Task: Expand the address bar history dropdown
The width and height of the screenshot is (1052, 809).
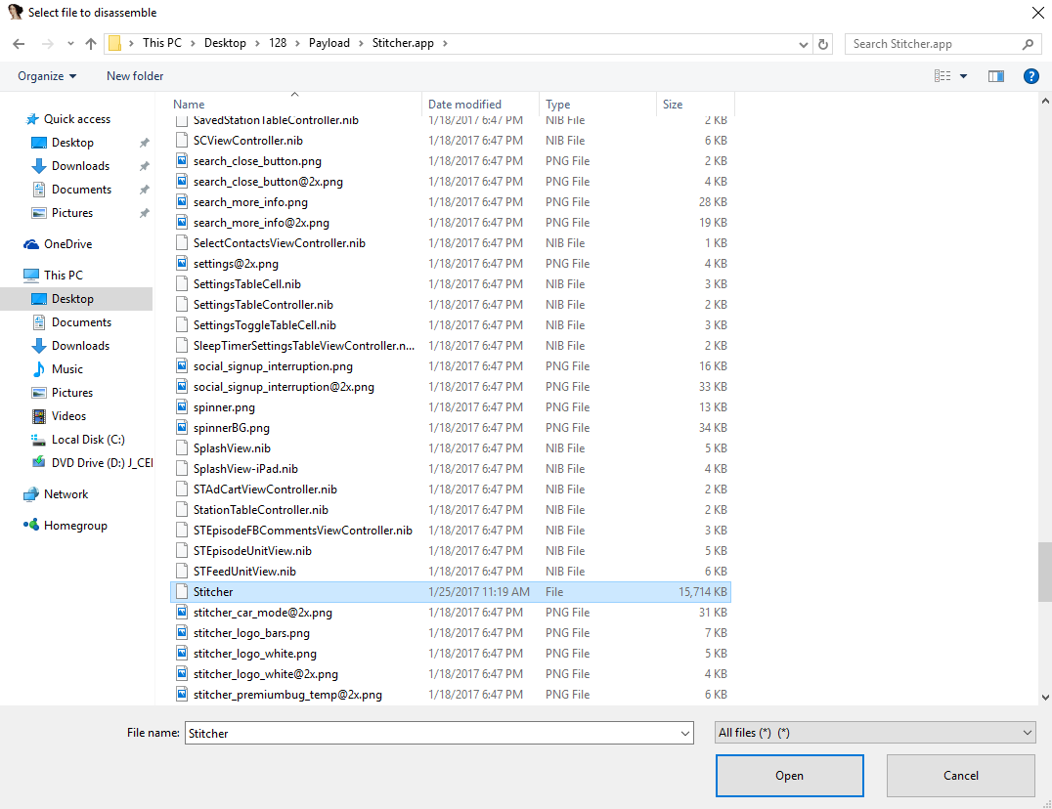Action: [x=803, y=44]
